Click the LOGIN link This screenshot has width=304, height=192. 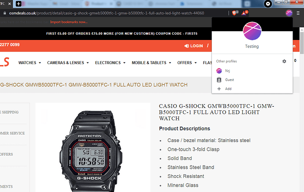pos(193,46)
